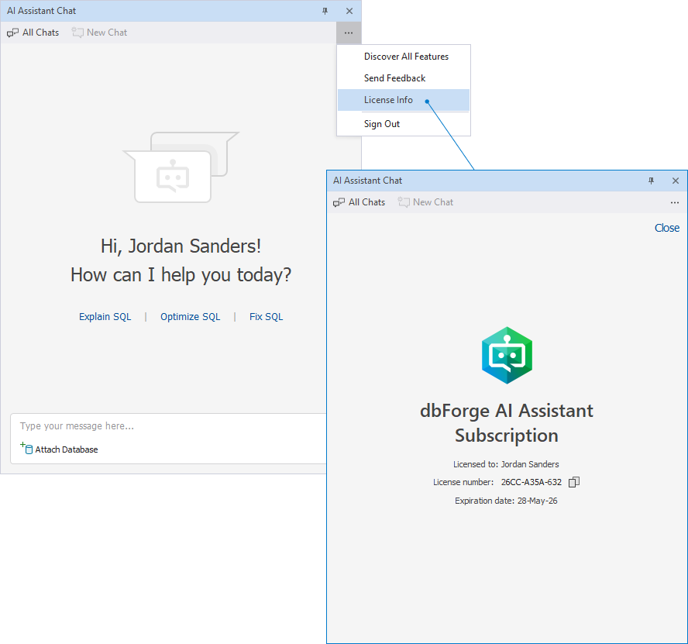
Task: Select Send Feedback menu entry
Action: point(394,78)
